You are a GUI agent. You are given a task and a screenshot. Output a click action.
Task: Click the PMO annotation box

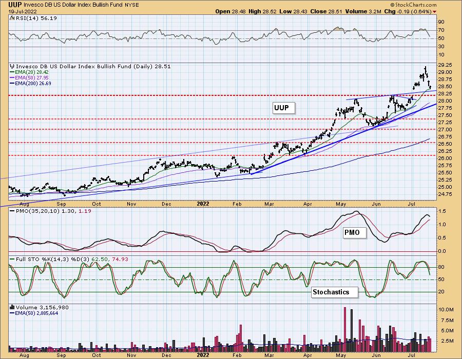point(354,233)
